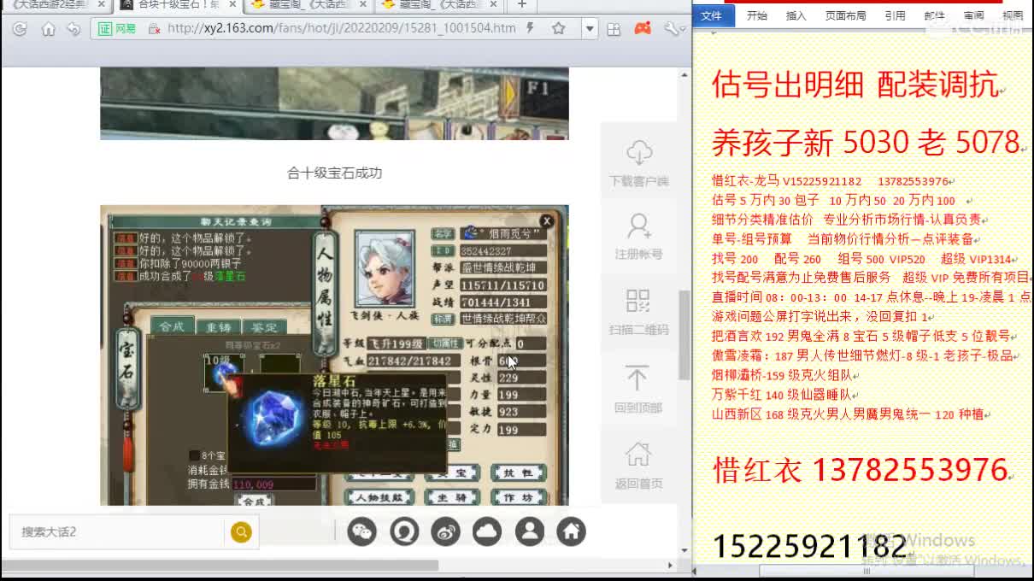Viewport: 1034px width, 581px height.
Task: Switch to the Word 开始 ribbon tab
Action: click(757, 15)
